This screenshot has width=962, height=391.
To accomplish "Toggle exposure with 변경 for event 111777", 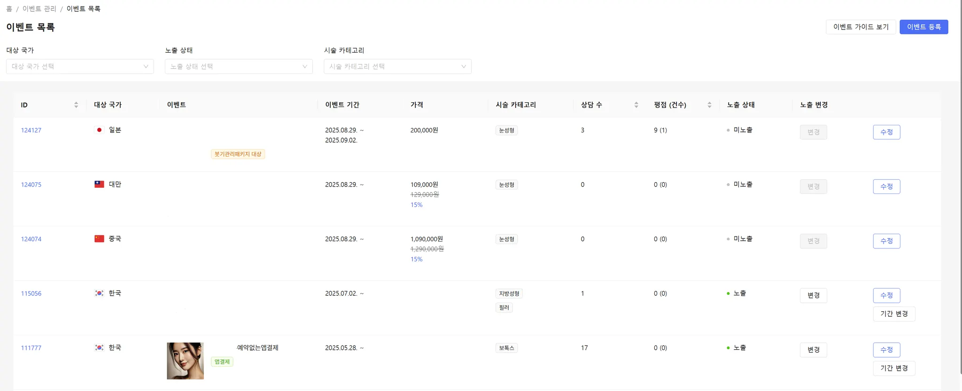I will [813, 350].
